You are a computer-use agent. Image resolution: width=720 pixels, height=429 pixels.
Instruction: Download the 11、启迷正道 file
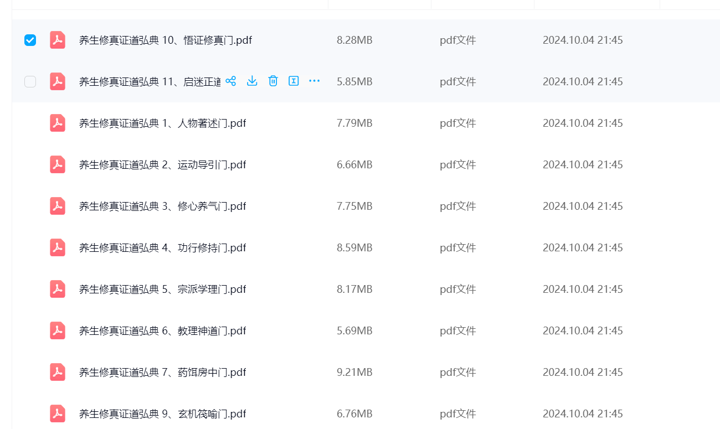pyautogui.click(x=252, y=81)
